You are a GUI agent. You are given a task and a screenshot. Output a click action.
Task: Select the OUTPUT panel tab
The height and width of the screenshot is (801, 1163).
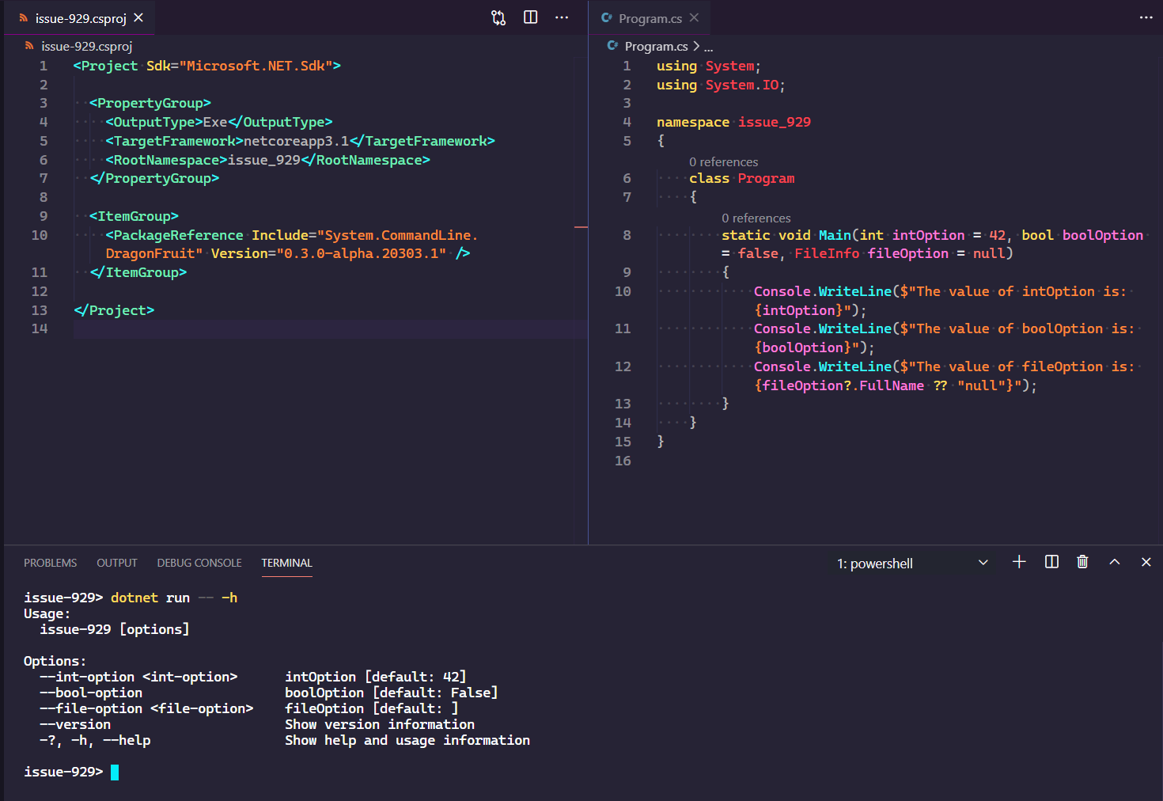coord(116,562)
